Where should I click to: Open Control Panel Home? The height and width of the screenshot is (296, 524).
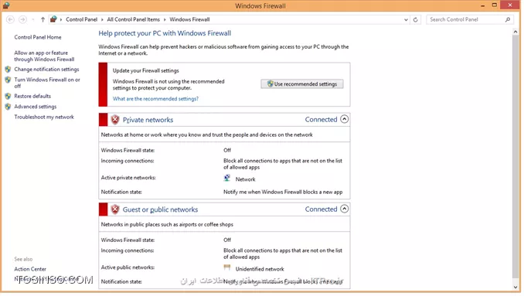pos(38,37)
